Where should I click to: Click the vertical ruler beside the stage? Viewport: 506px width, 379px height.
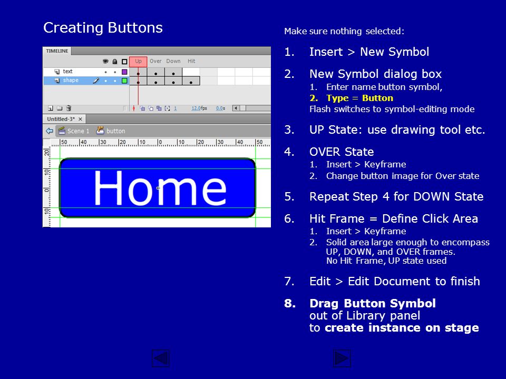point(47,187)
